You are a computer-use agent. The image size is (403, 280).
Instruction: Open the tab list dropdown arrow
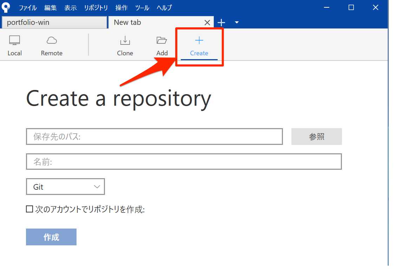pyautogui.click(x=237, y=23)
